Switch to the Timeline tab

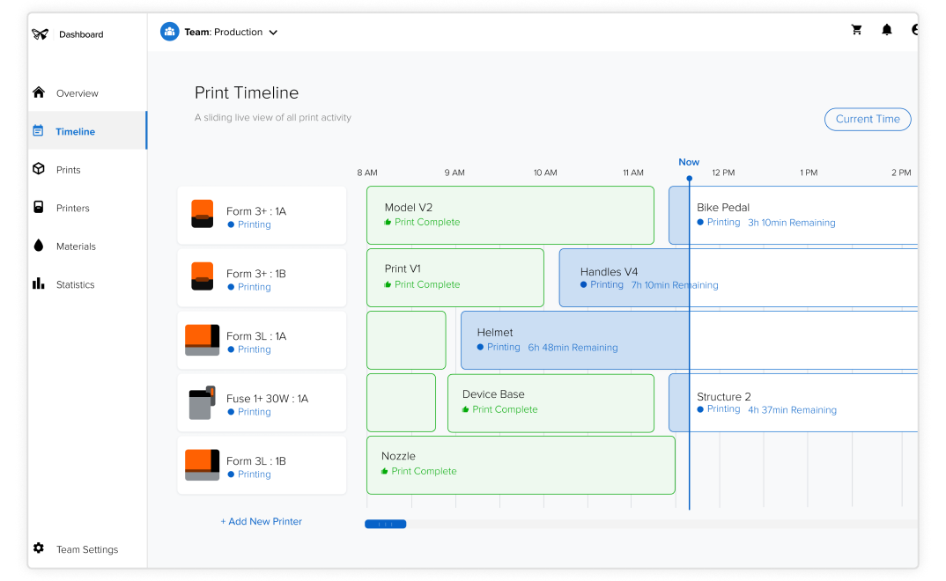(x=75, y=131)
